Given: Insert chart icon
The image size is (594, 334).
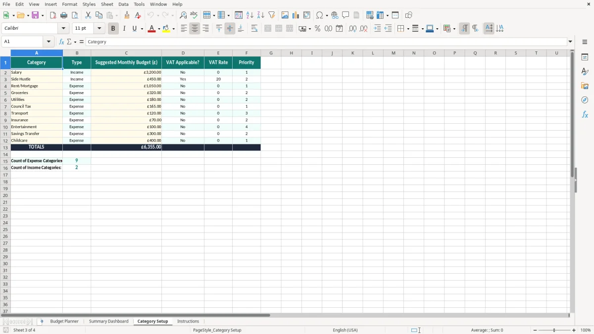Looking at the screenshot, I should click(x=296, y=15).
